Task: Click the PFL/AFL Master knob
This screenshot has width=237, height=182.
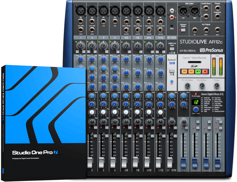Action: coord(187,85)
